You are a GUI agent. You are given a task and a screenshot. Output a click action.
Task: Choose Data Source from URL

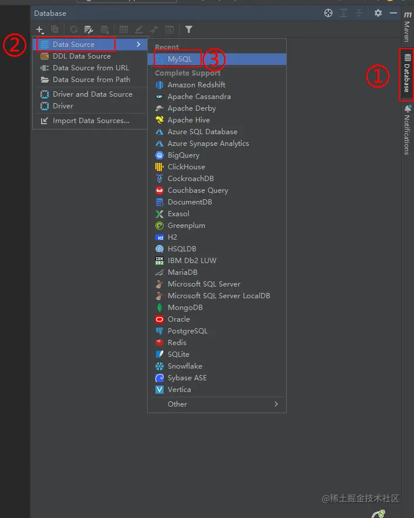[x=90, y=68]
